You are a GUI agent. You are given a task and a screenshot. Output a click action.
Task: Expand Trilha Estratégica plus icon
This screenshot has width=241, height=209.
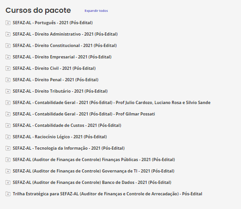click(8, 194)
